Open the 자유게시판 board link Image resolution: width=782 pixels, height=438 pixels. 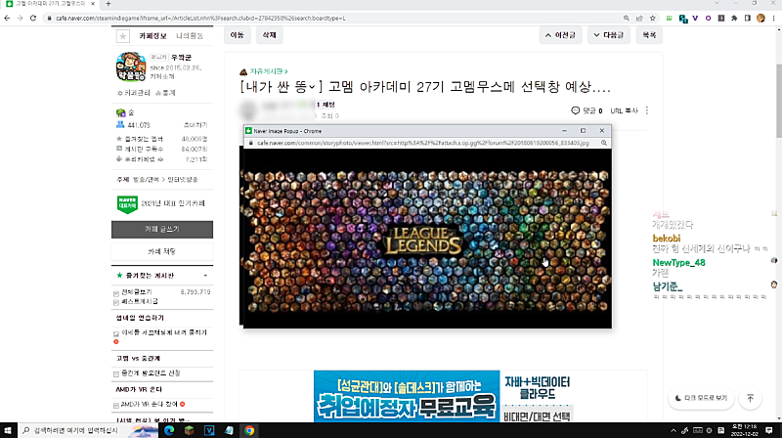click(268, 71)
